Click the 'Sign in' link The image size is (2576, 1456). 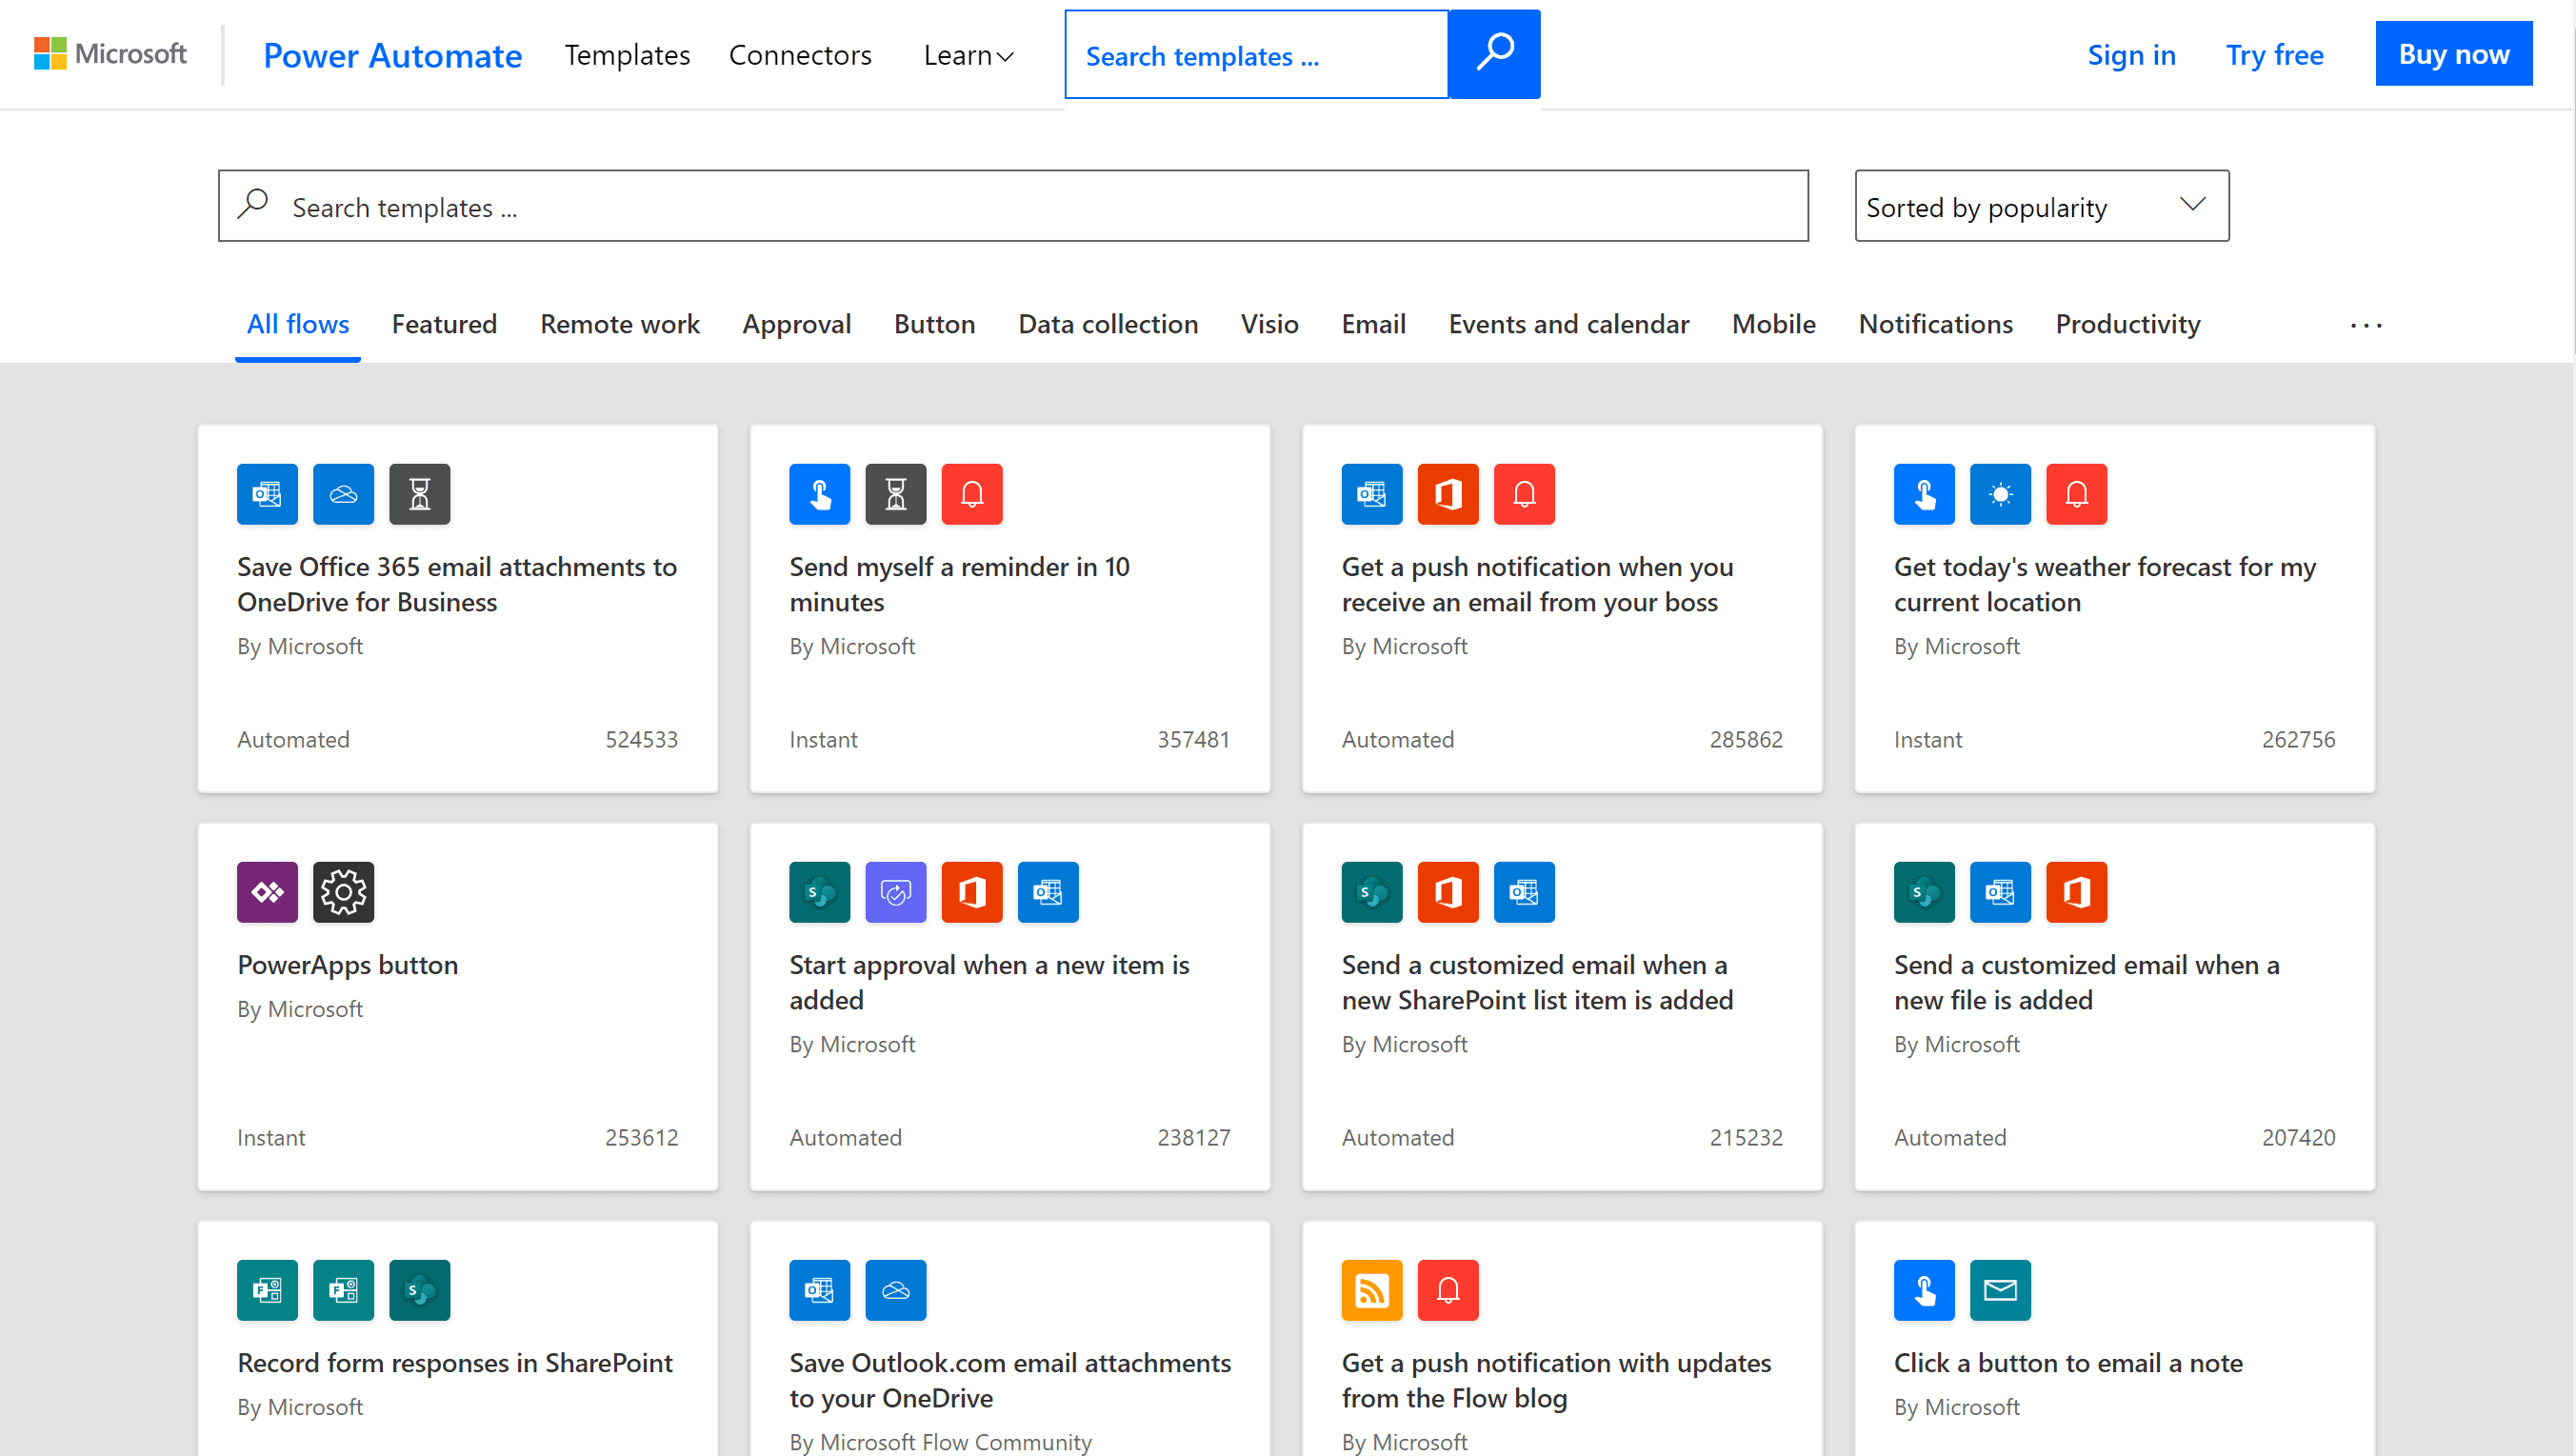(2130, 53)
